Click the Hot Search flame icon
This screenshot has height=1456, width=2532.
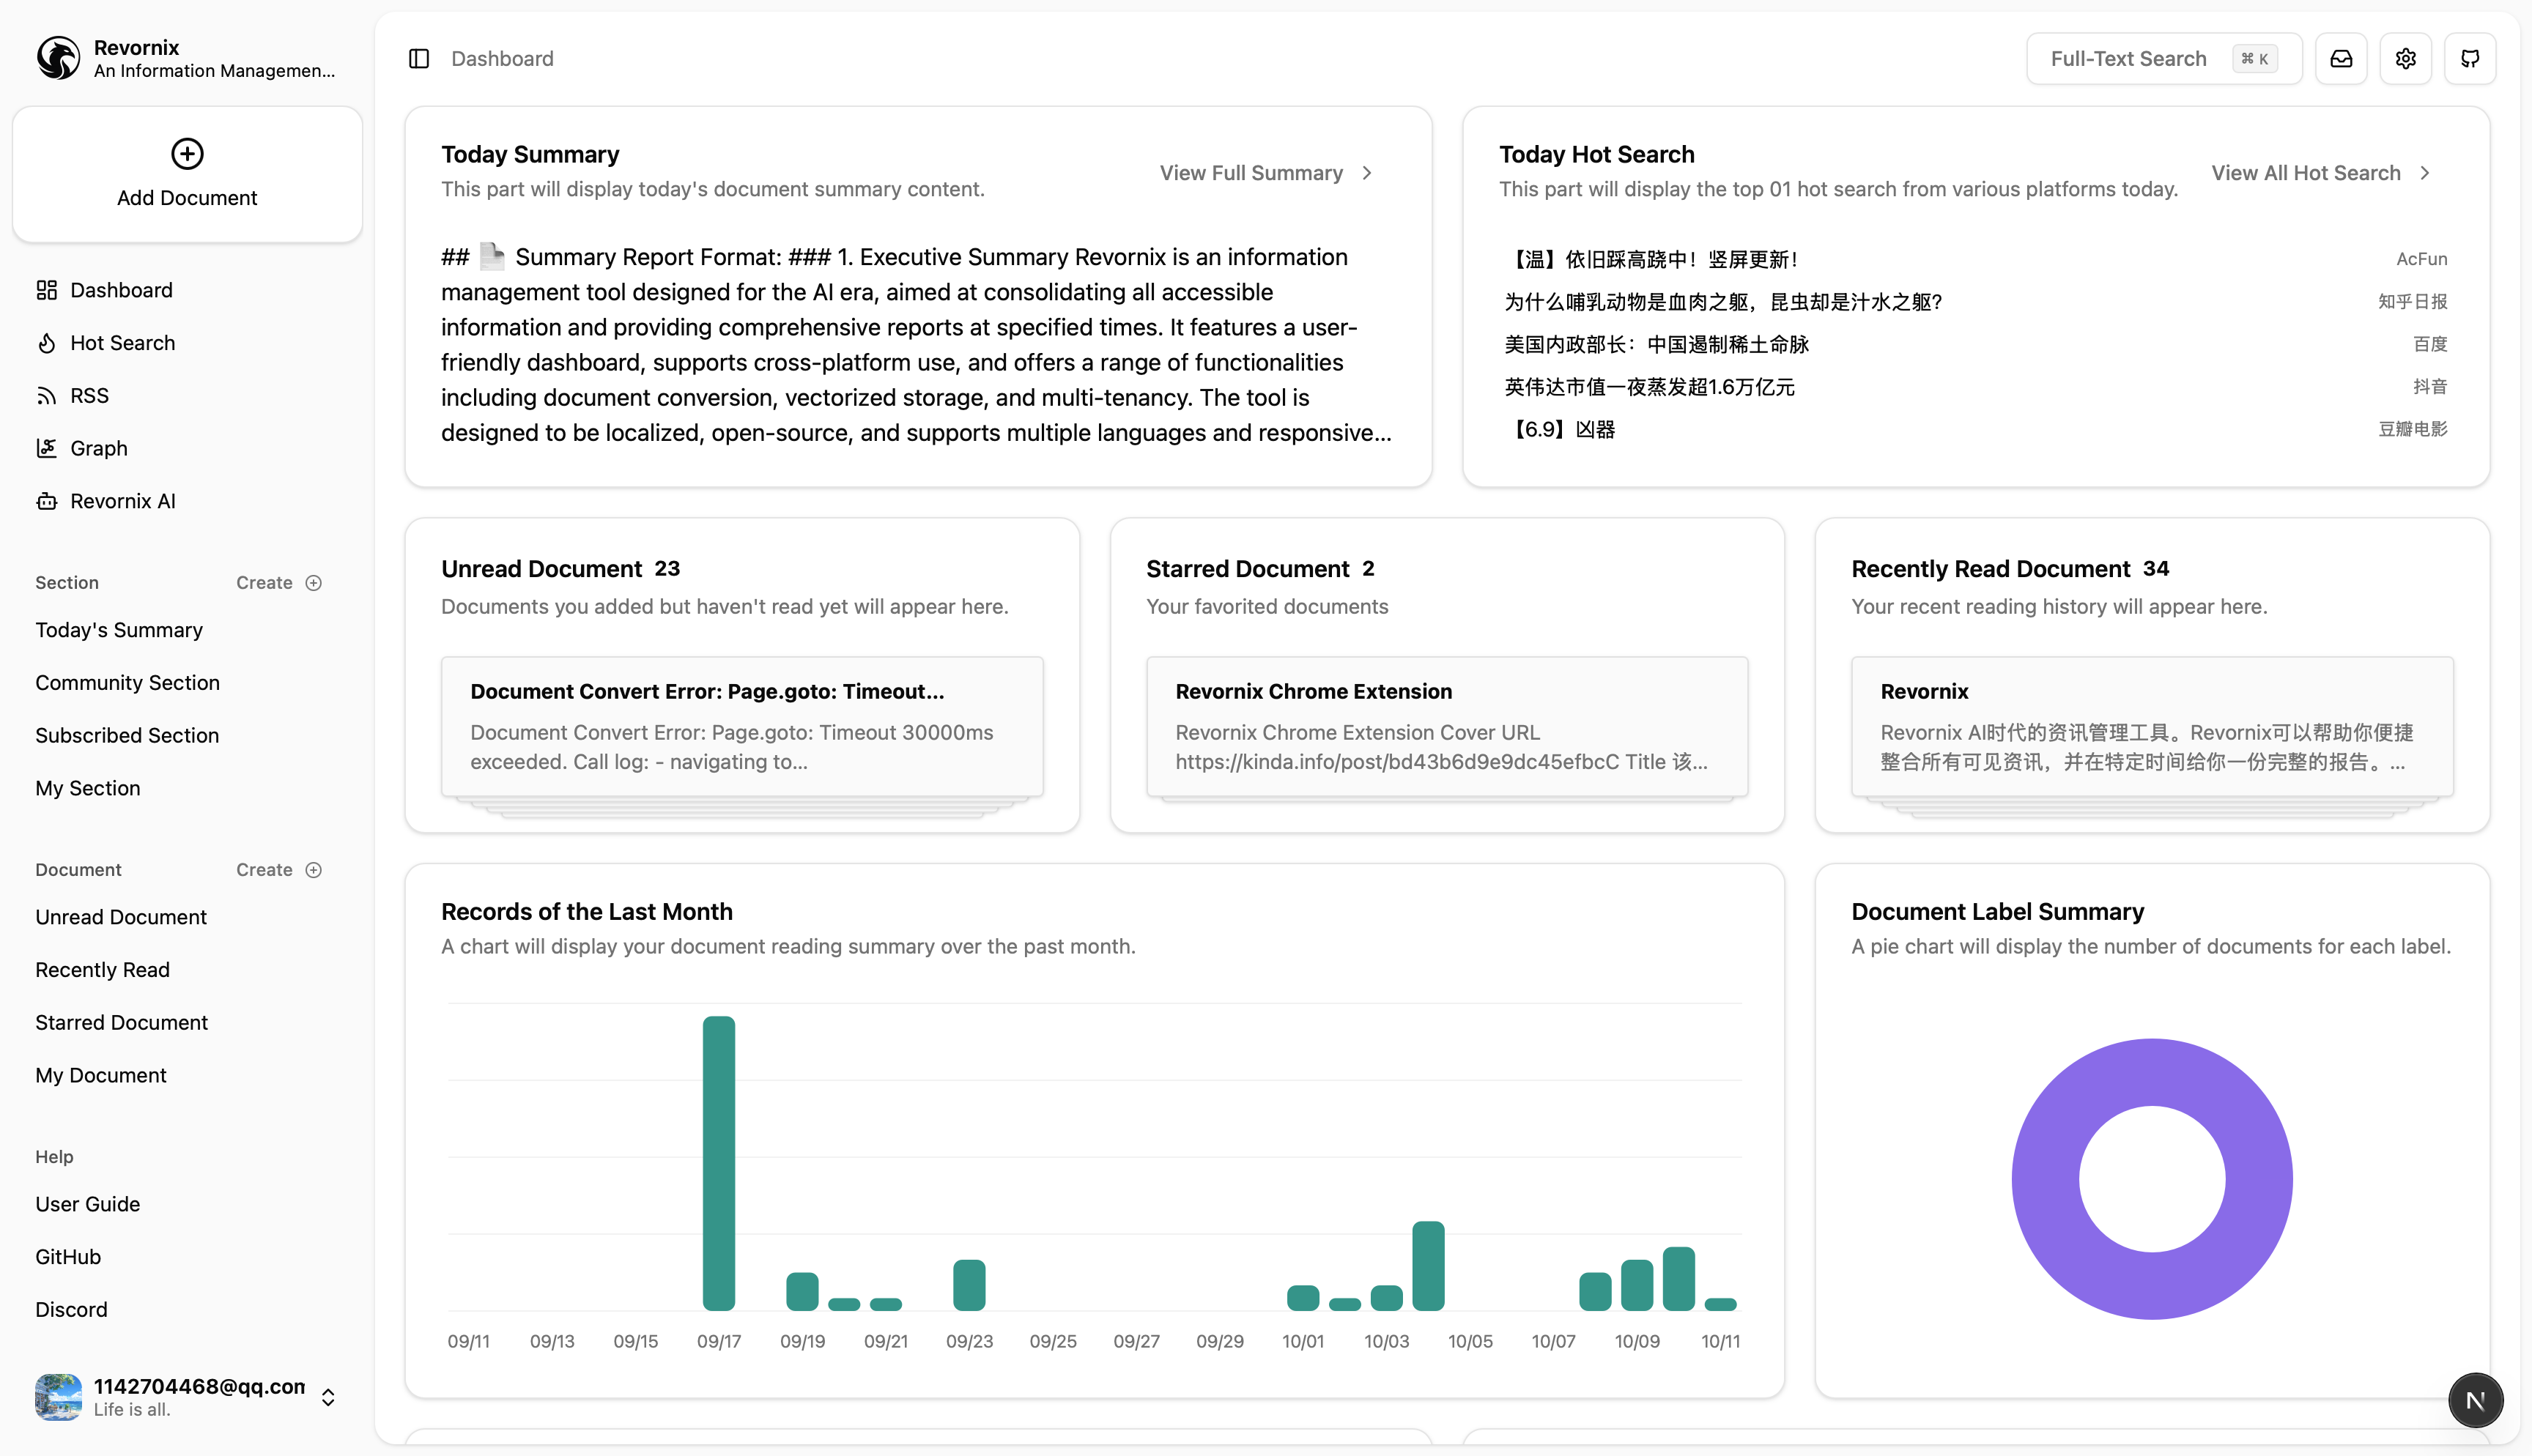[x=47, y=343]
